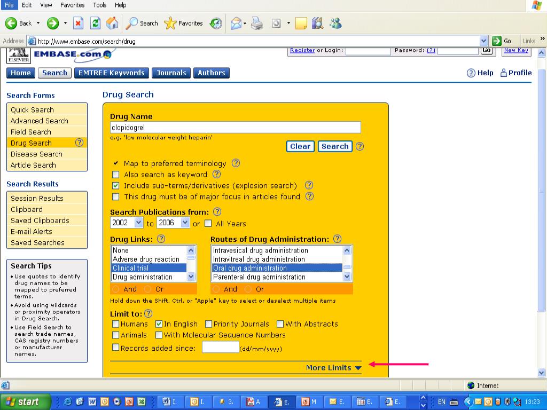Click help icon for Also search as keyword
This screenshot has width=547, height=410.
[x=217, y=174]
